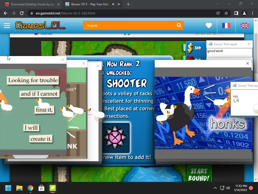Click the green MORE money button
Viewport: 258px width, 194px height.
[184, 48]
